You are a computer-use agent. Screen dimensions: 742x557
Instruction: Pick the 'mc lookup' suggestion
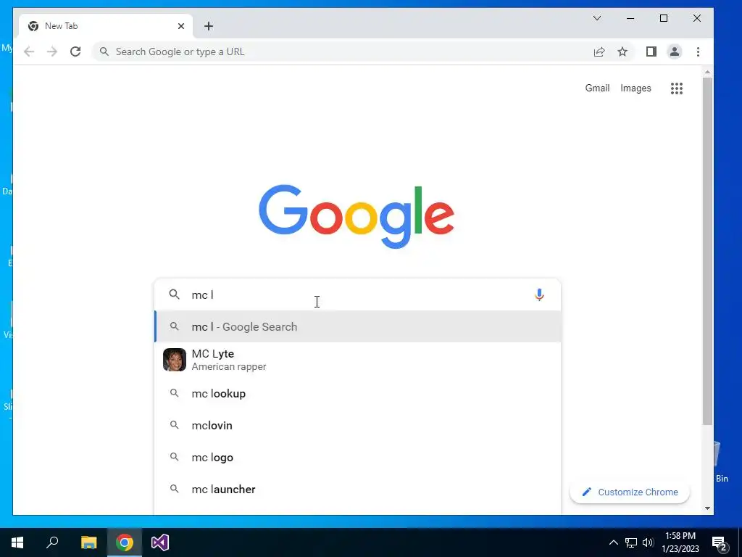pyautogui.click(x=358, y=394)
